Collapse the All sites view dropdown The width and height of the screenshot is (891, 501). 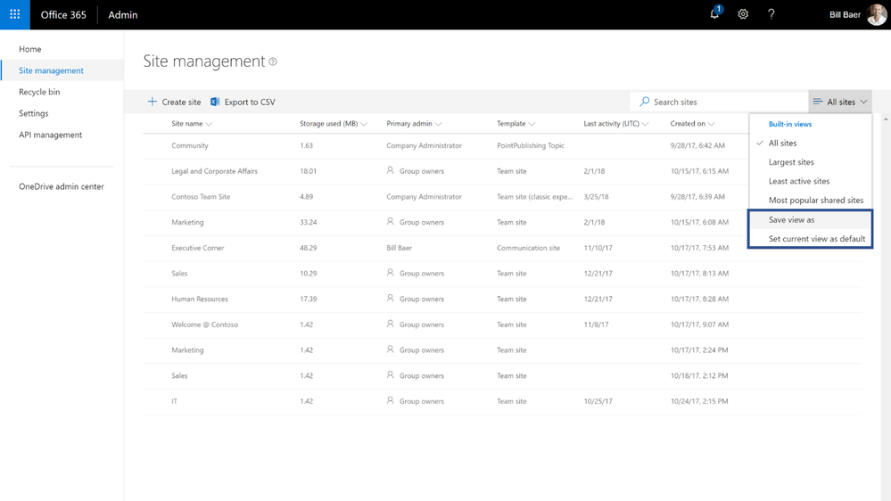click(840, 102)
